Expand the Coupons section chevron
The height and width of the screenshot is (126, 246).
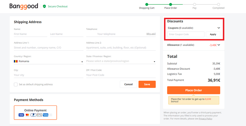click(219, 28)
